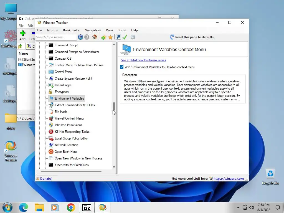The height and width of the screenshot is (213, 284).
Task: Click the volume speaker tray icon
Action: point(251,207)
